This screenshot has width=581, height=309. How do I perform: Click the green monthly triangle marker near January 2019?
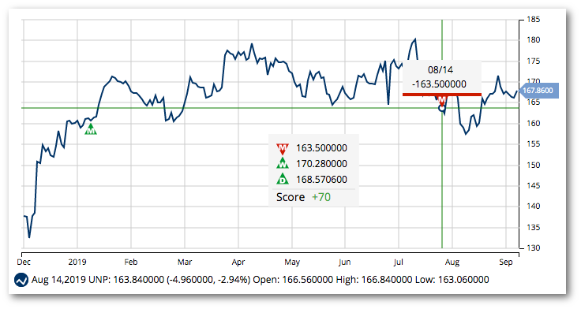tap(91, 129)
